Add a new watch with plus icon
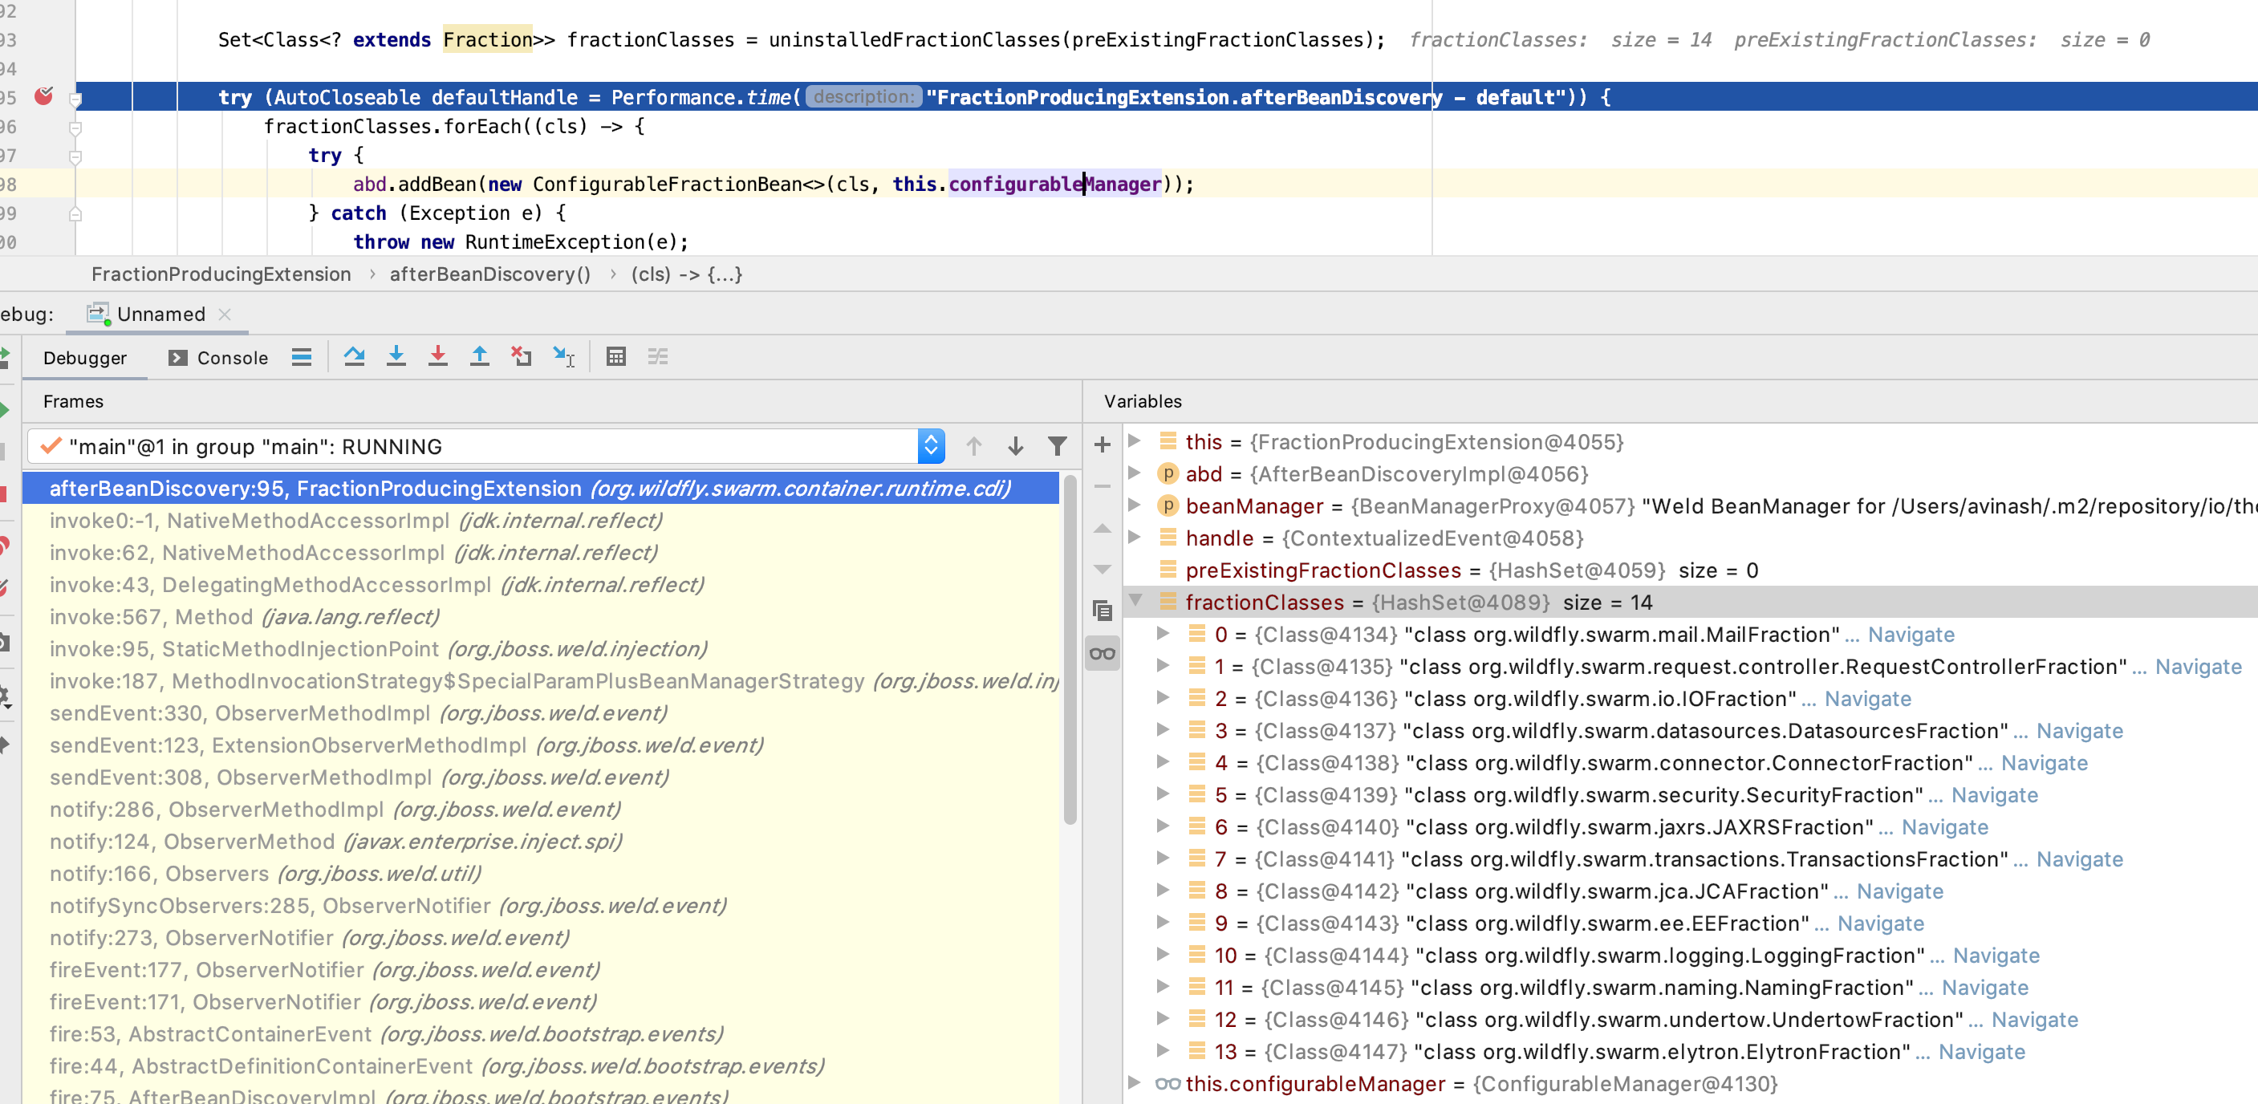This screenshot has width=2258, height=1104. click(x=1103, y=444)
